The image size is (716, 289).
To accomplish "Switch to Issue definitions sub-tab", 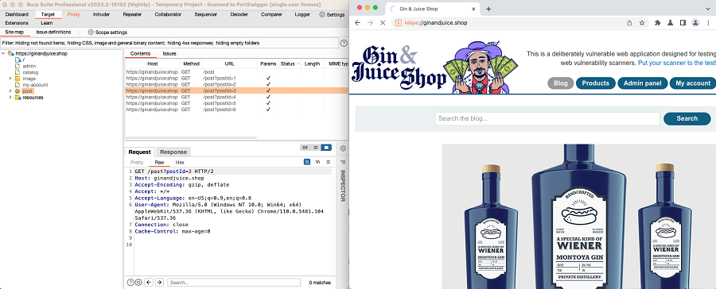I will pos(53,33).
